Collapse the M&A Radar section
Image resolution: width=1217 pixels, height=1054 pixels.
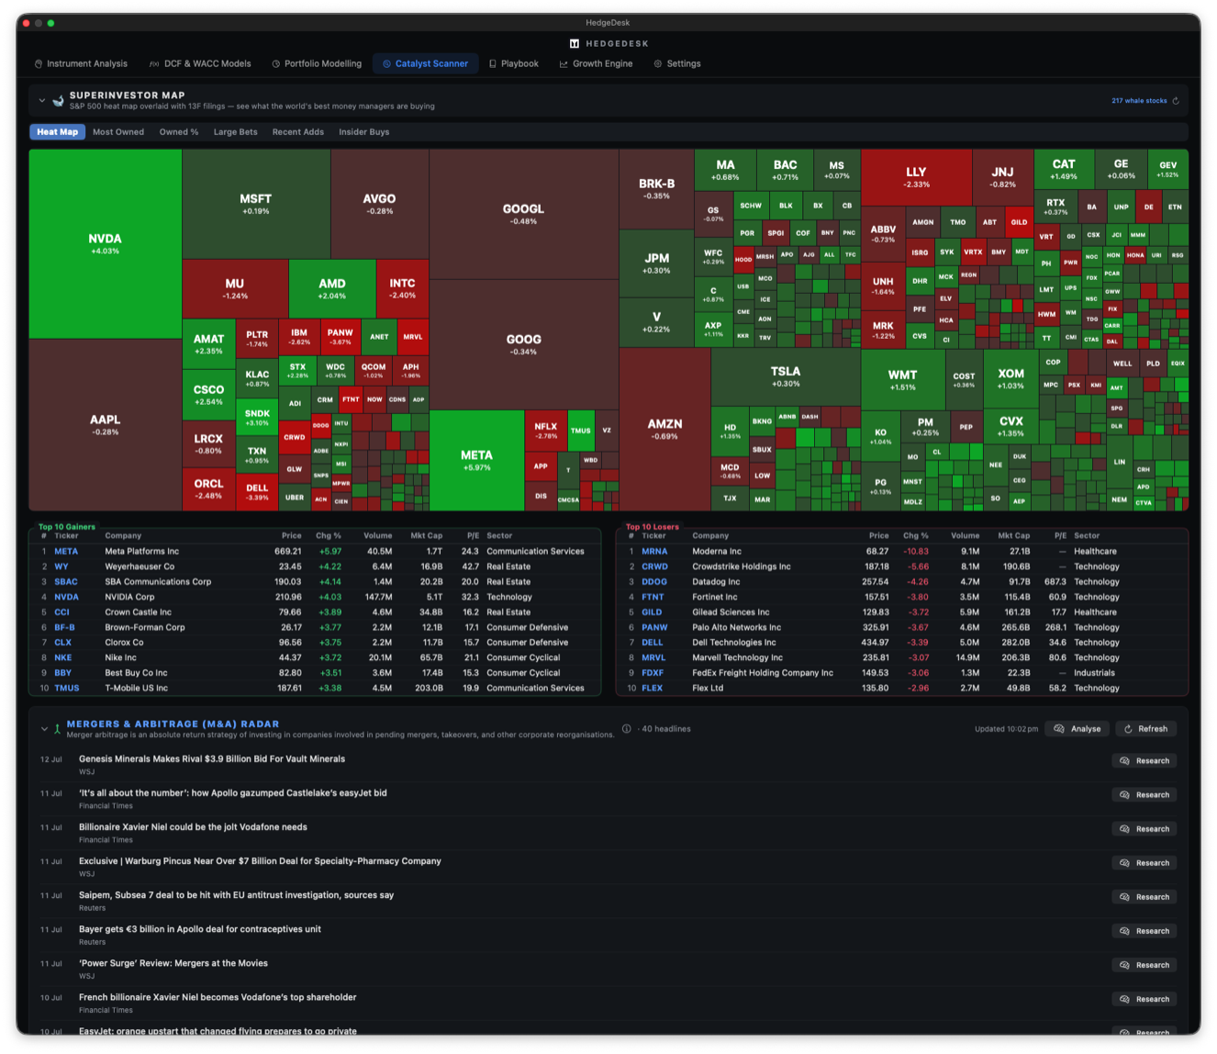tap(43, 729)
